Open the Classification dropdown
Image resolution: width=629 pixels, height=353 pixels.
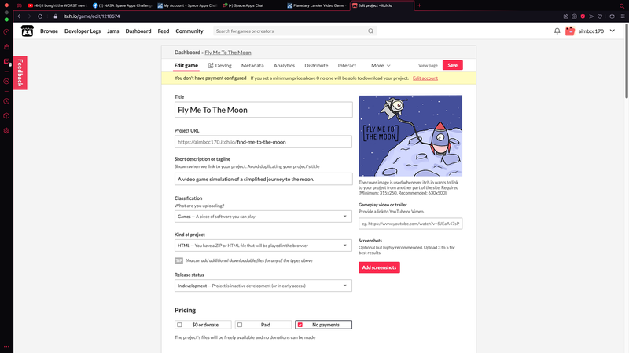[x=263, y=217]
